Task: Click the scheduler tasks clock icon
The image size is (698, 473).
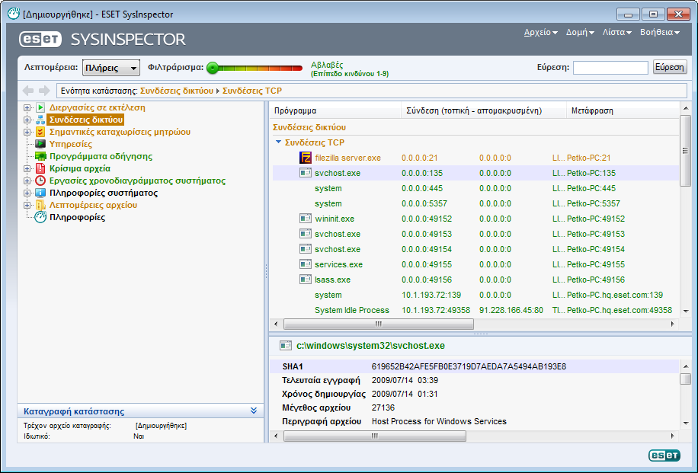Action: point(40,181)
